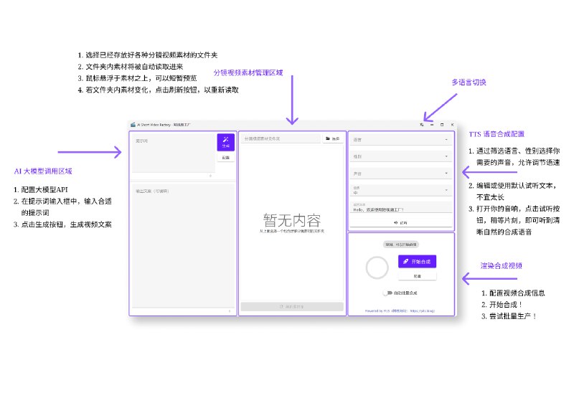Click the AI Short Video Factory app icon

coord(133,125)
